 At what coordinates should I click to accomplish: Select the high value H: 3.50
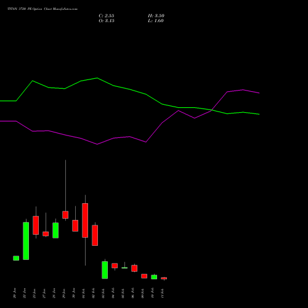(x=156, y=16)
